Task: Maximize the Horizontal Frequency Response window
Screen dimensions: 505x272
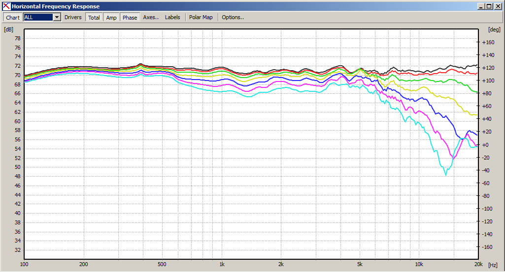Action: click(x=489, y=6)
